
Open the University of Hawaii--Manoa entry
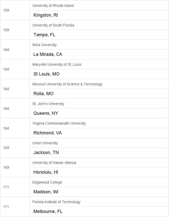[x=54, y=163]
